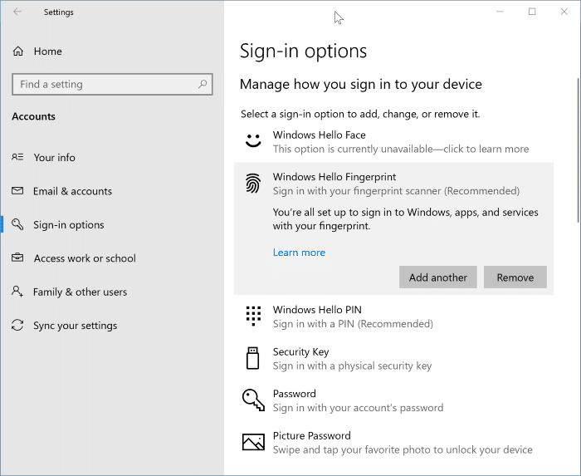Click the Family & other users icon
Viewport: 581px width, 476px height.
(17, 292)
